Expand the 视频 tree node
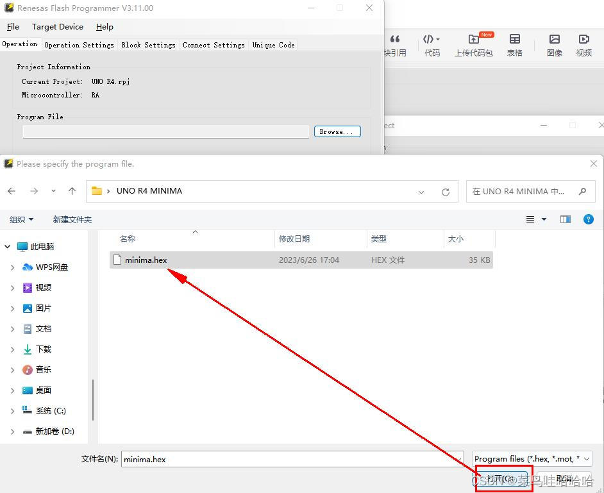 coord(12,288)
